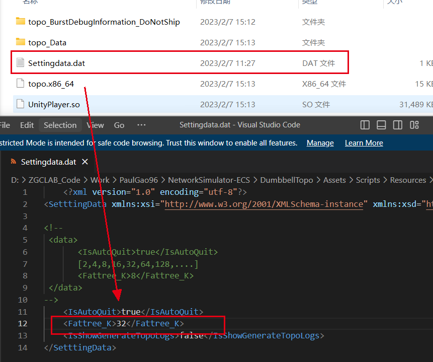Select the topo.x86_64 file icon
The height and width of the screenshot is (362, 433).
point(20,83)
